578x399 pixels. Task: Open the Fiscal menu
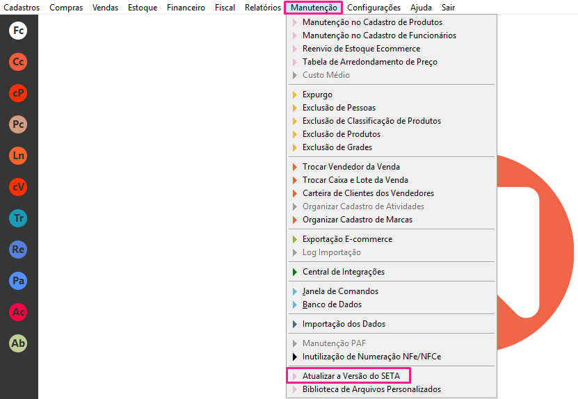225,8
